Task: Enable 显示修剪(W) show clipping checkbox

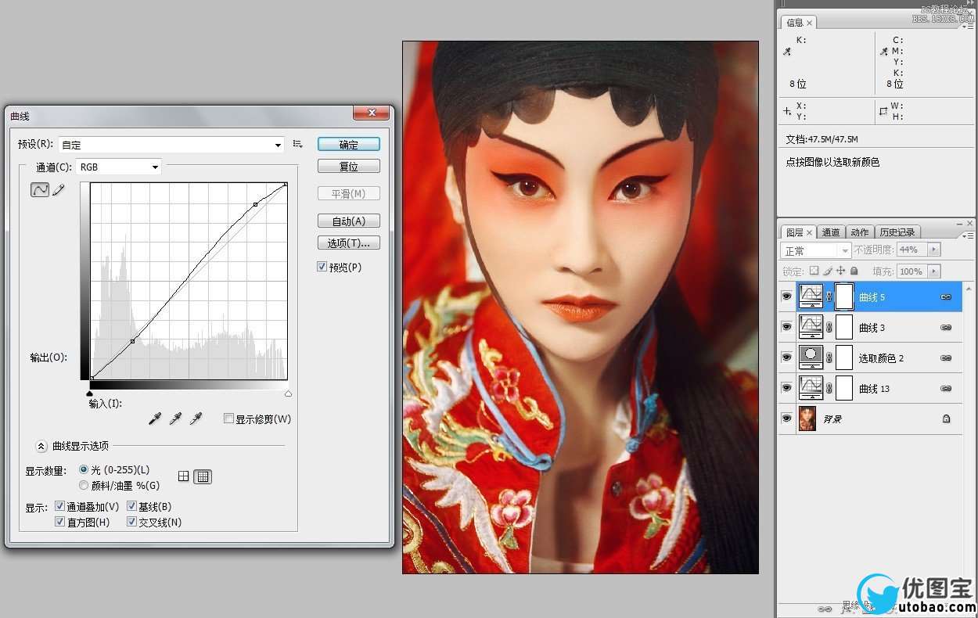Action: click(x=228, y=419)
